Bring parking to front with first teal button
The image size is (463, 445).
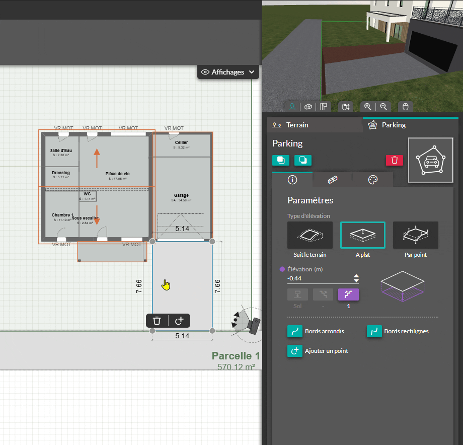click(x=280, y=161)
